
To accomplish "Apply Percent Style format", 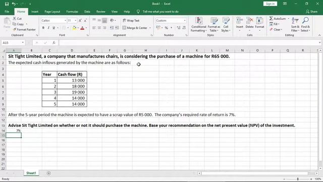I will [x=166, y=28].
